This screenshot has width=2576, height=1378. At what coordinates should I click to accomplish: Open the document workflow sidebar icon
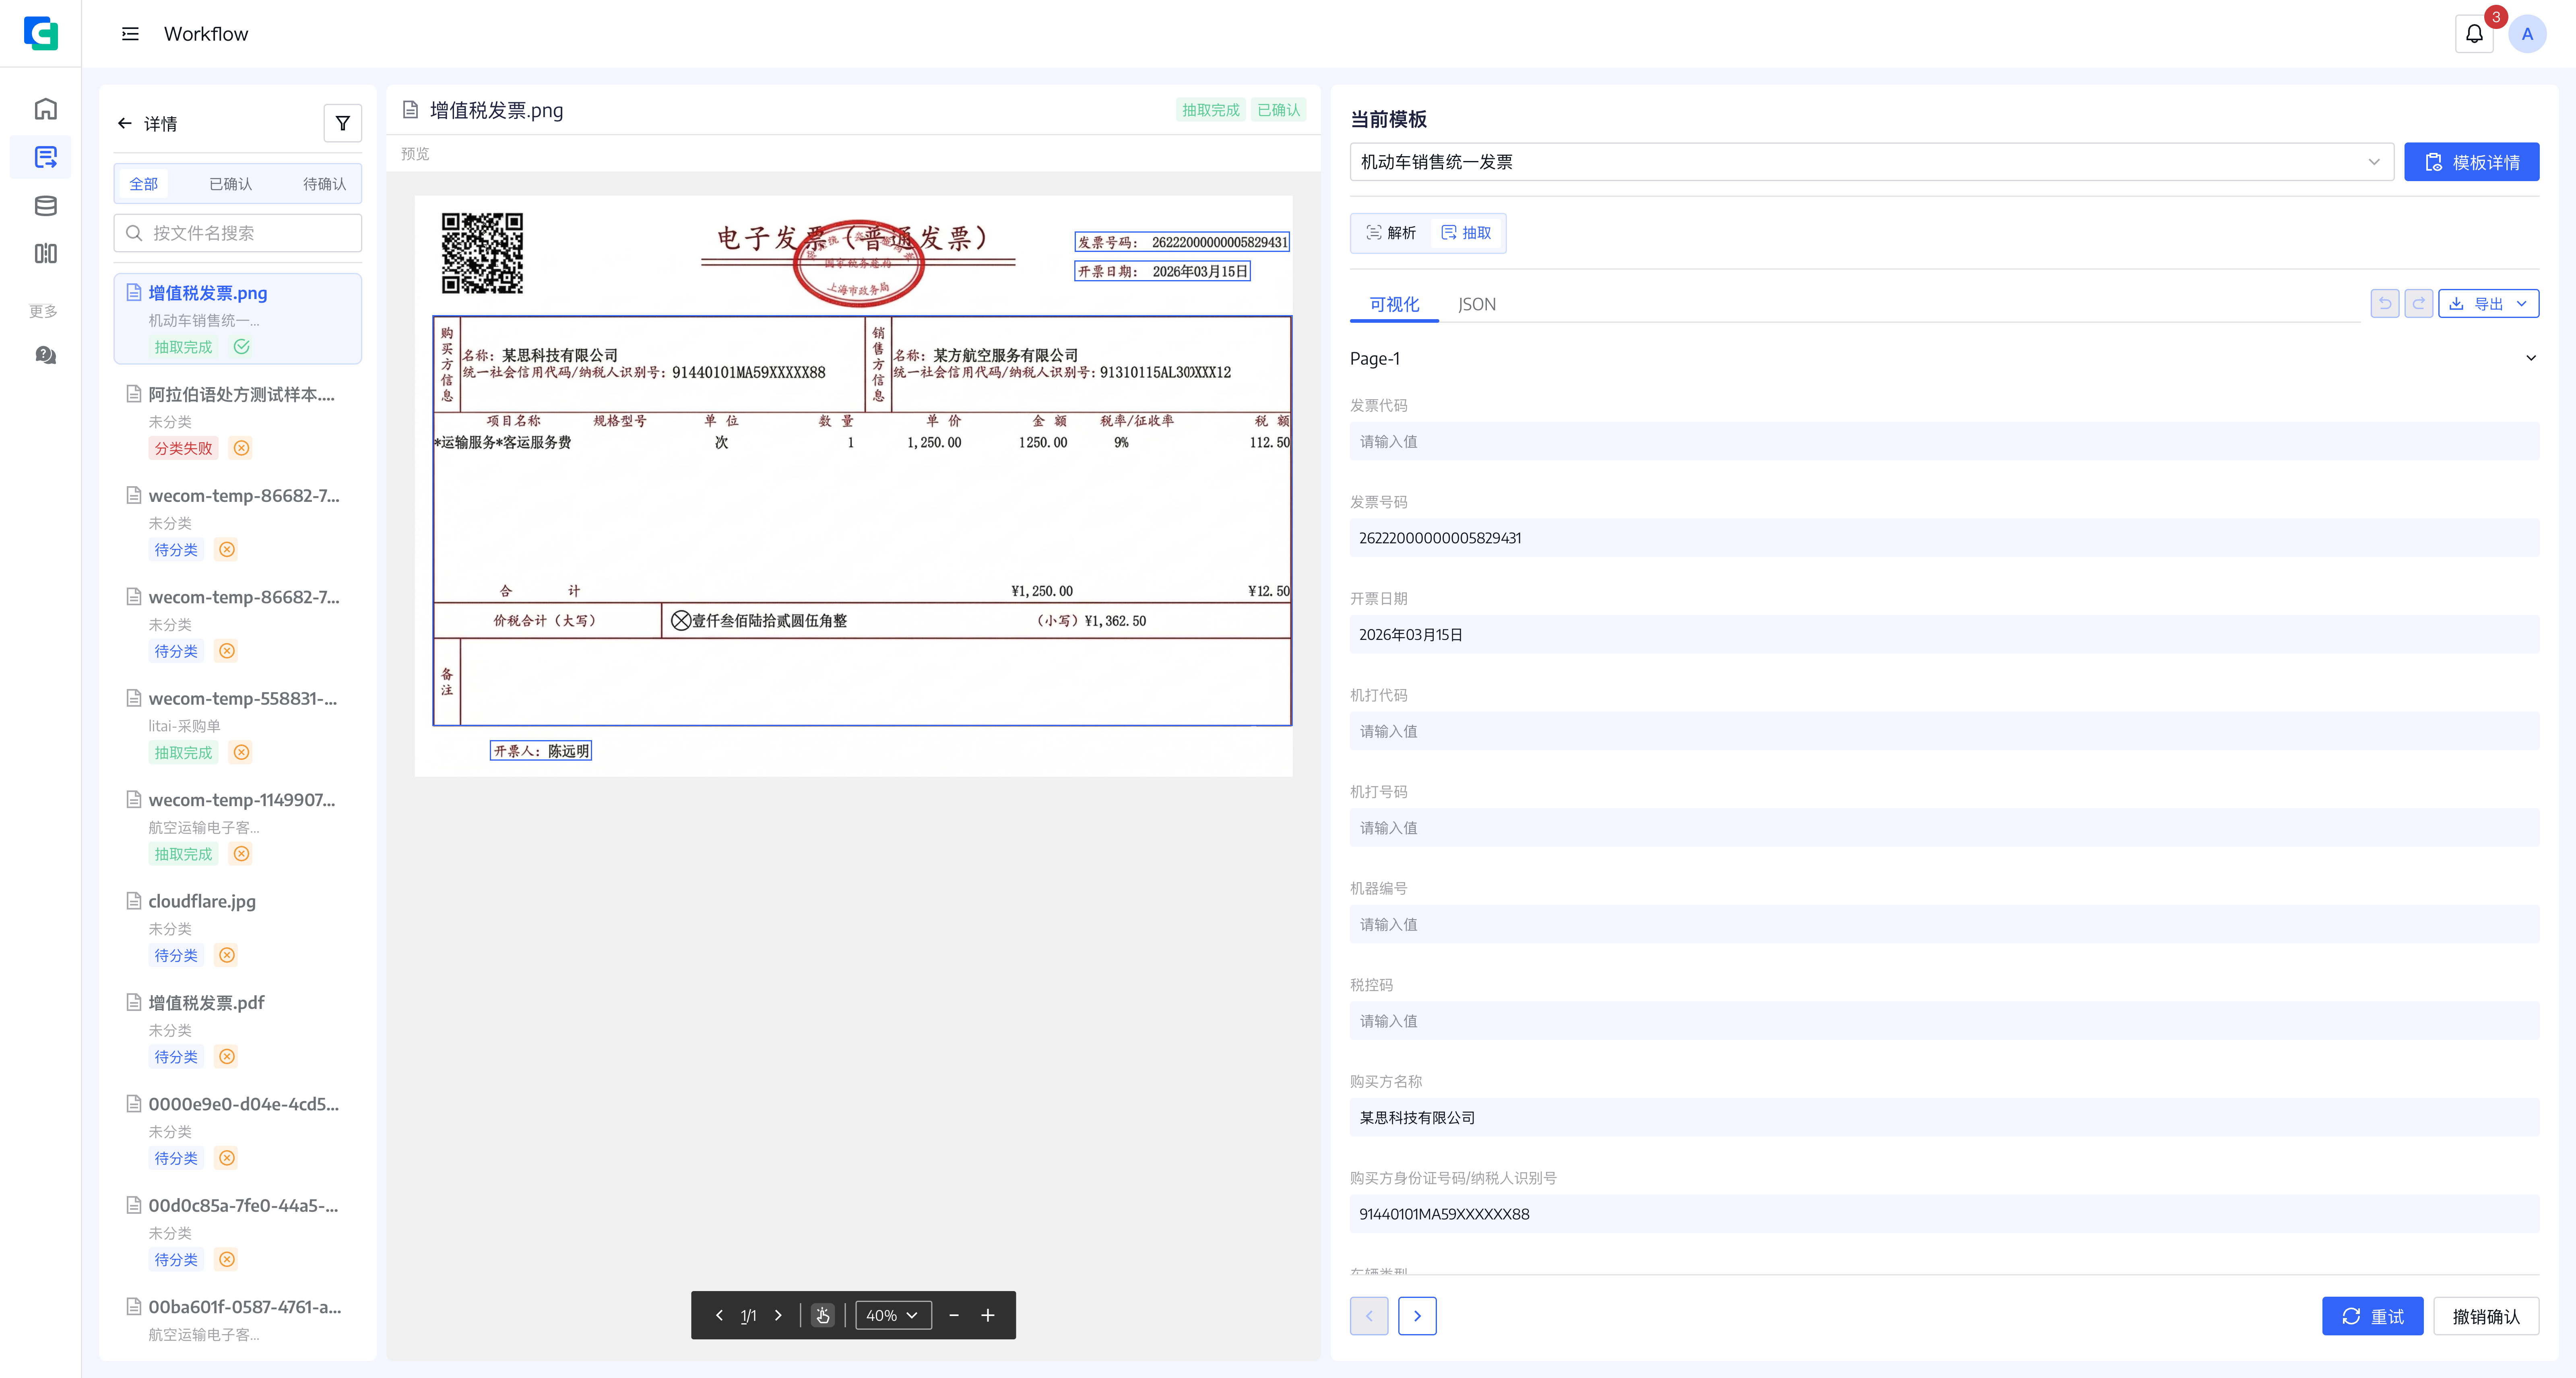point(45,157)
